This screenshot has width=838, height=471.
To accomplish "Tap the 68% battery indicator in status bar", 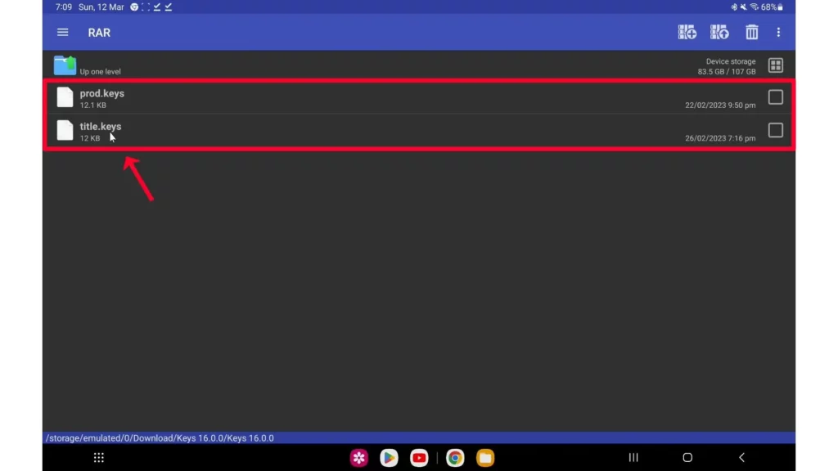I will click(x=773, y=7).
